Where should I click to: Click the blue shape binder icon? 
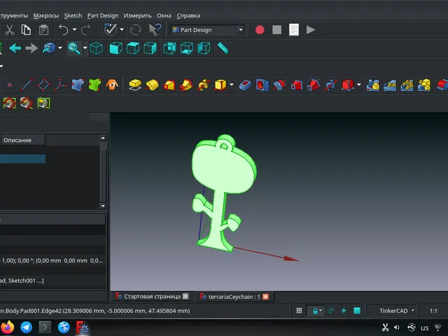(78, 85)
